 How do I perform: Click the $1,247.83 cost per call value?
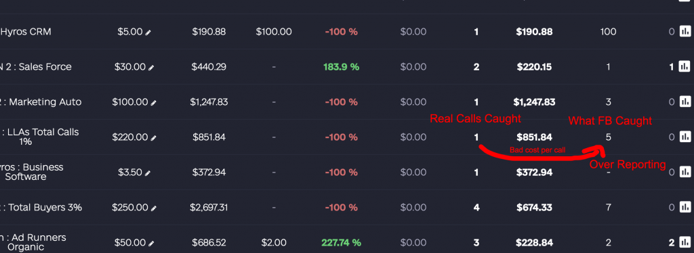point(534,102)
